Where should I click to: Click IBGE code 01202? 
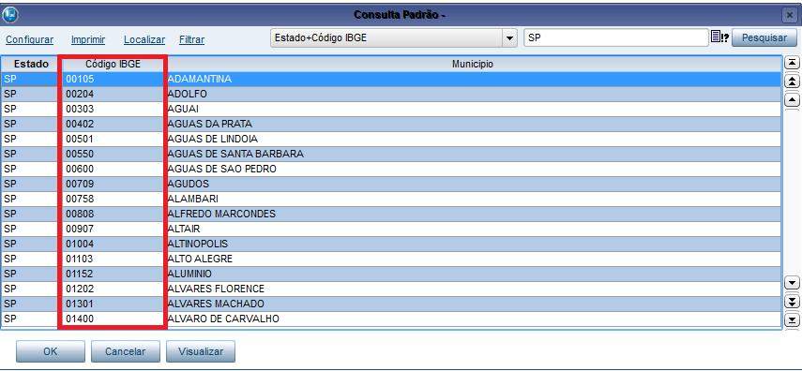[80, 289]
